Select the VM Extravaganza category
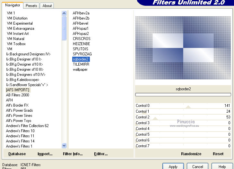The image size is (234, 169). coord(21,28)
